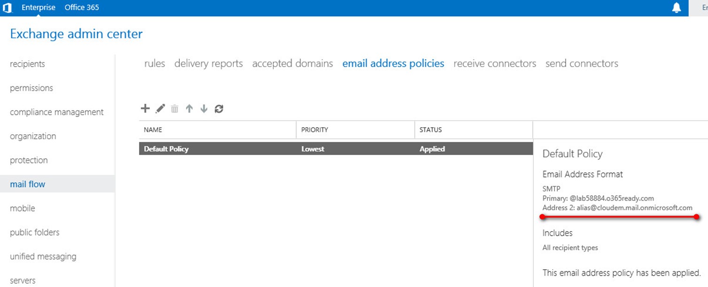Screen dimensions: 708x287
Task: Click the Includes label in details pane
Action: click(558, 233)
